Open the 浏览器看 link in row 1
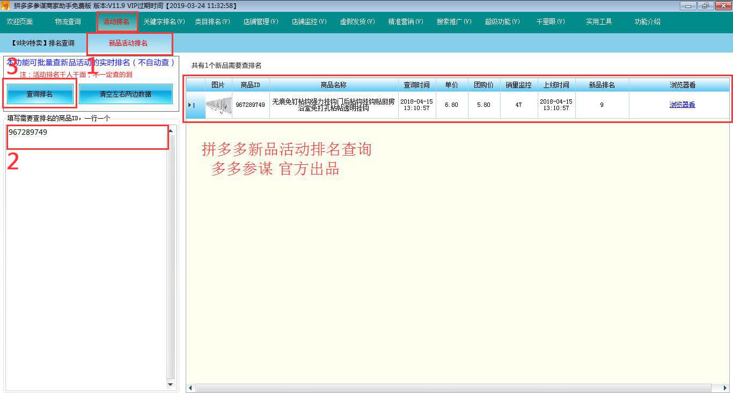The image size is (733, 393). tap(682, 105)
